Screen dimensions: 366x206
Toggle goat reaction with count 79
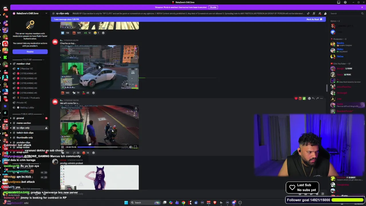point(76,93)
